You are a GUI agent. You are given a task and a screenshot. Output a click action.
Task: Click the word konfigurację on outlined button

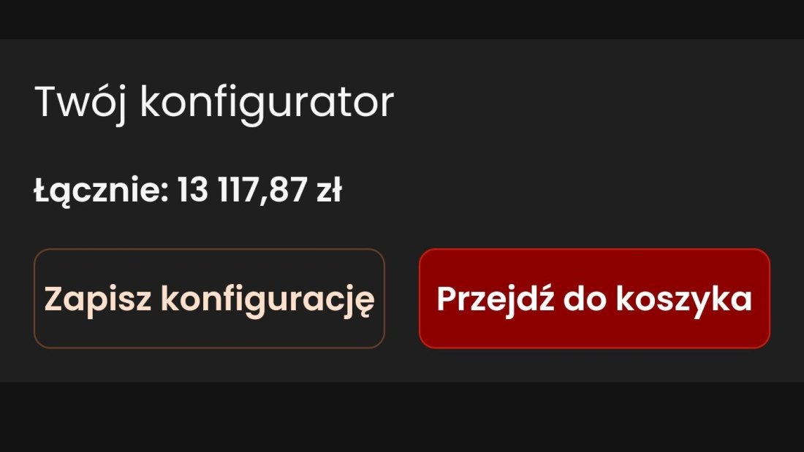click(x=268, y=299)
